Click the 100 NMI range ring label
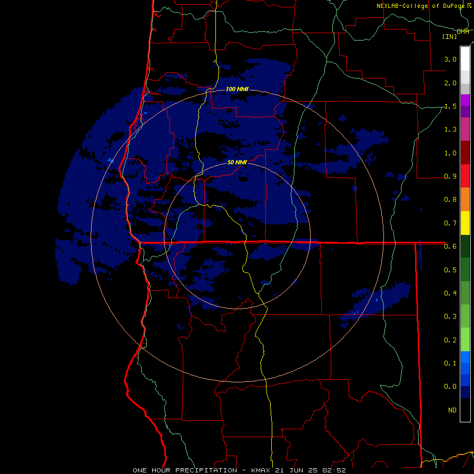 click(x=237, y=89)
